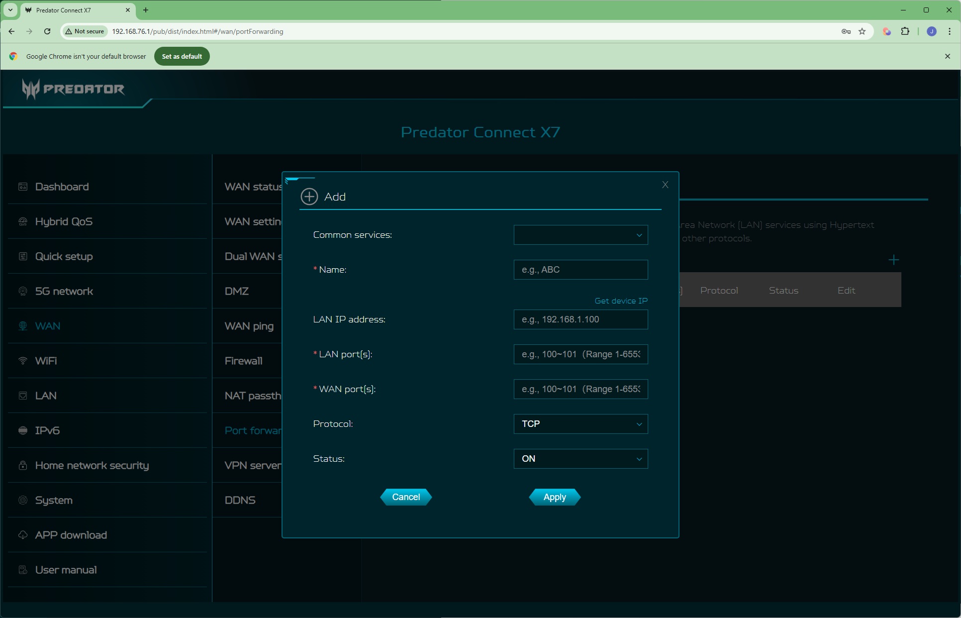
Task: Click the Apply button
Action: click(x=554, y=497)
